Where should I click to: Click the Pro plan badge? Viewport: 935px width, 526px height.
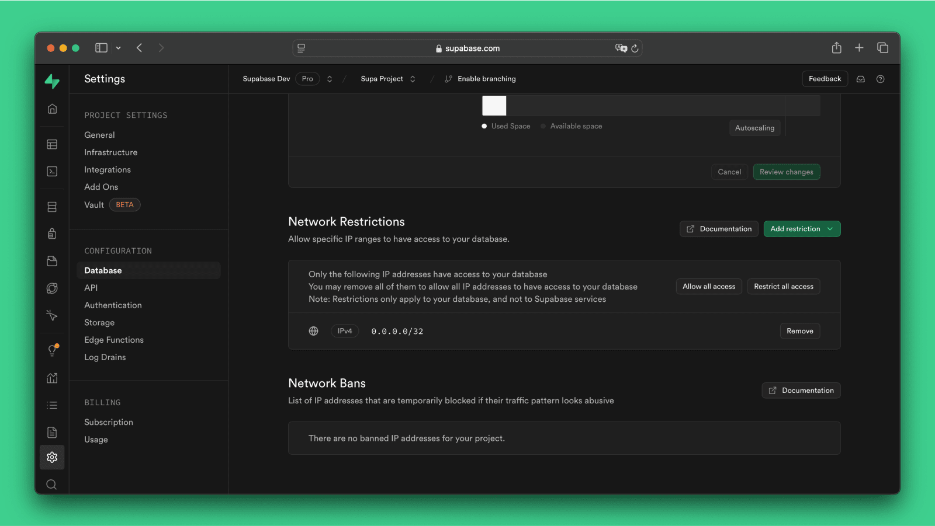click(307, 79)
